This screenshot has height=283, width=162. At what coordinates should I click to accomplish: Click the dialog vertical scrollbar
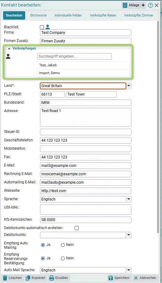click(158, 126)
